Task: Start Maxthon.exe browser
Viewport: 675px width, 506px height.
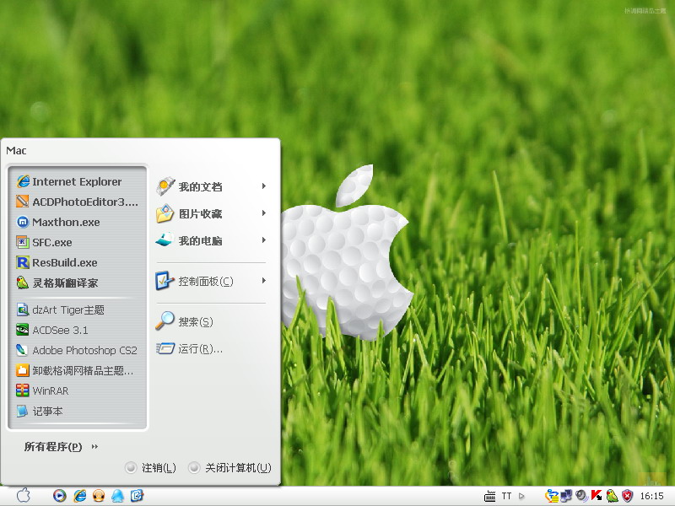Action: coord(78,222)
